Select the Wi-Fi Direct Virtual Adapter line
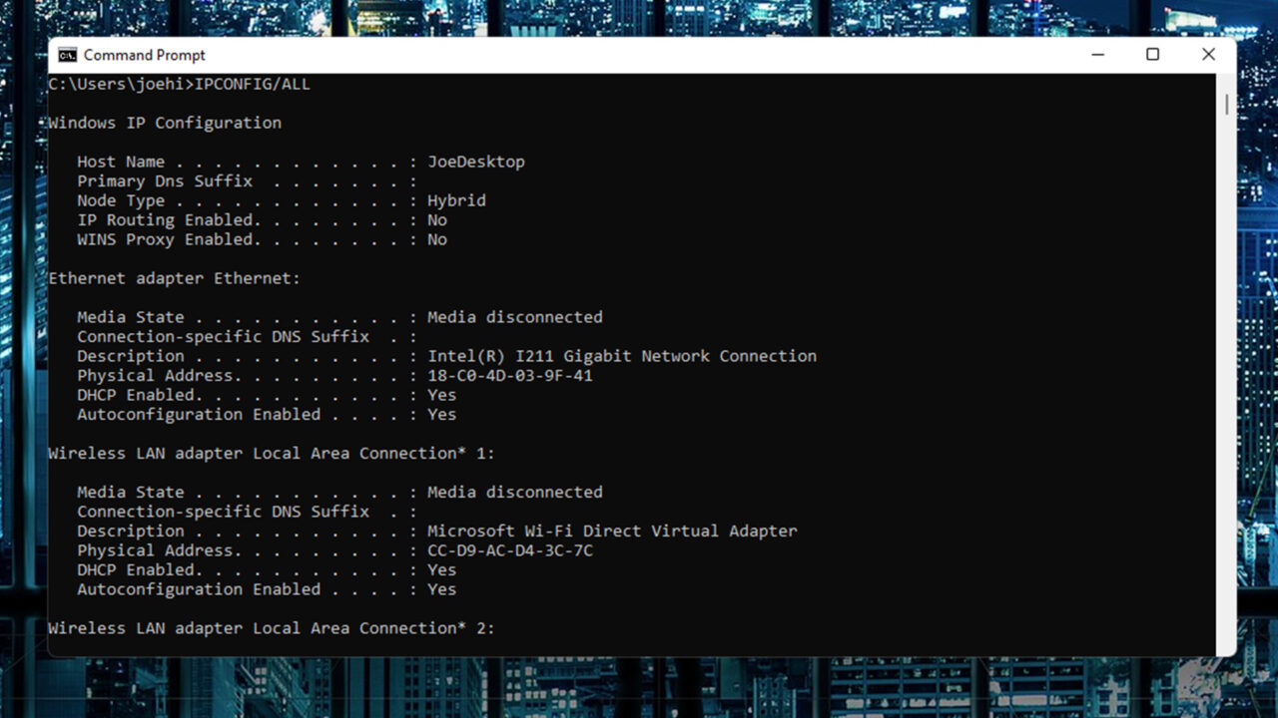1278x718 pixels. (x=611, y=531)
